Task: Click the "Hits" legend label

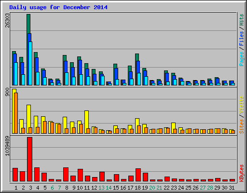Action: tap(241, 20)
